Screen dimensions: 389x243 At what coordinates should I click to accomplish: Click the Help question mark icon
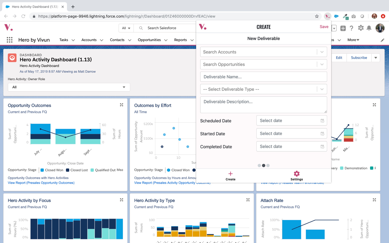(351, 28)
